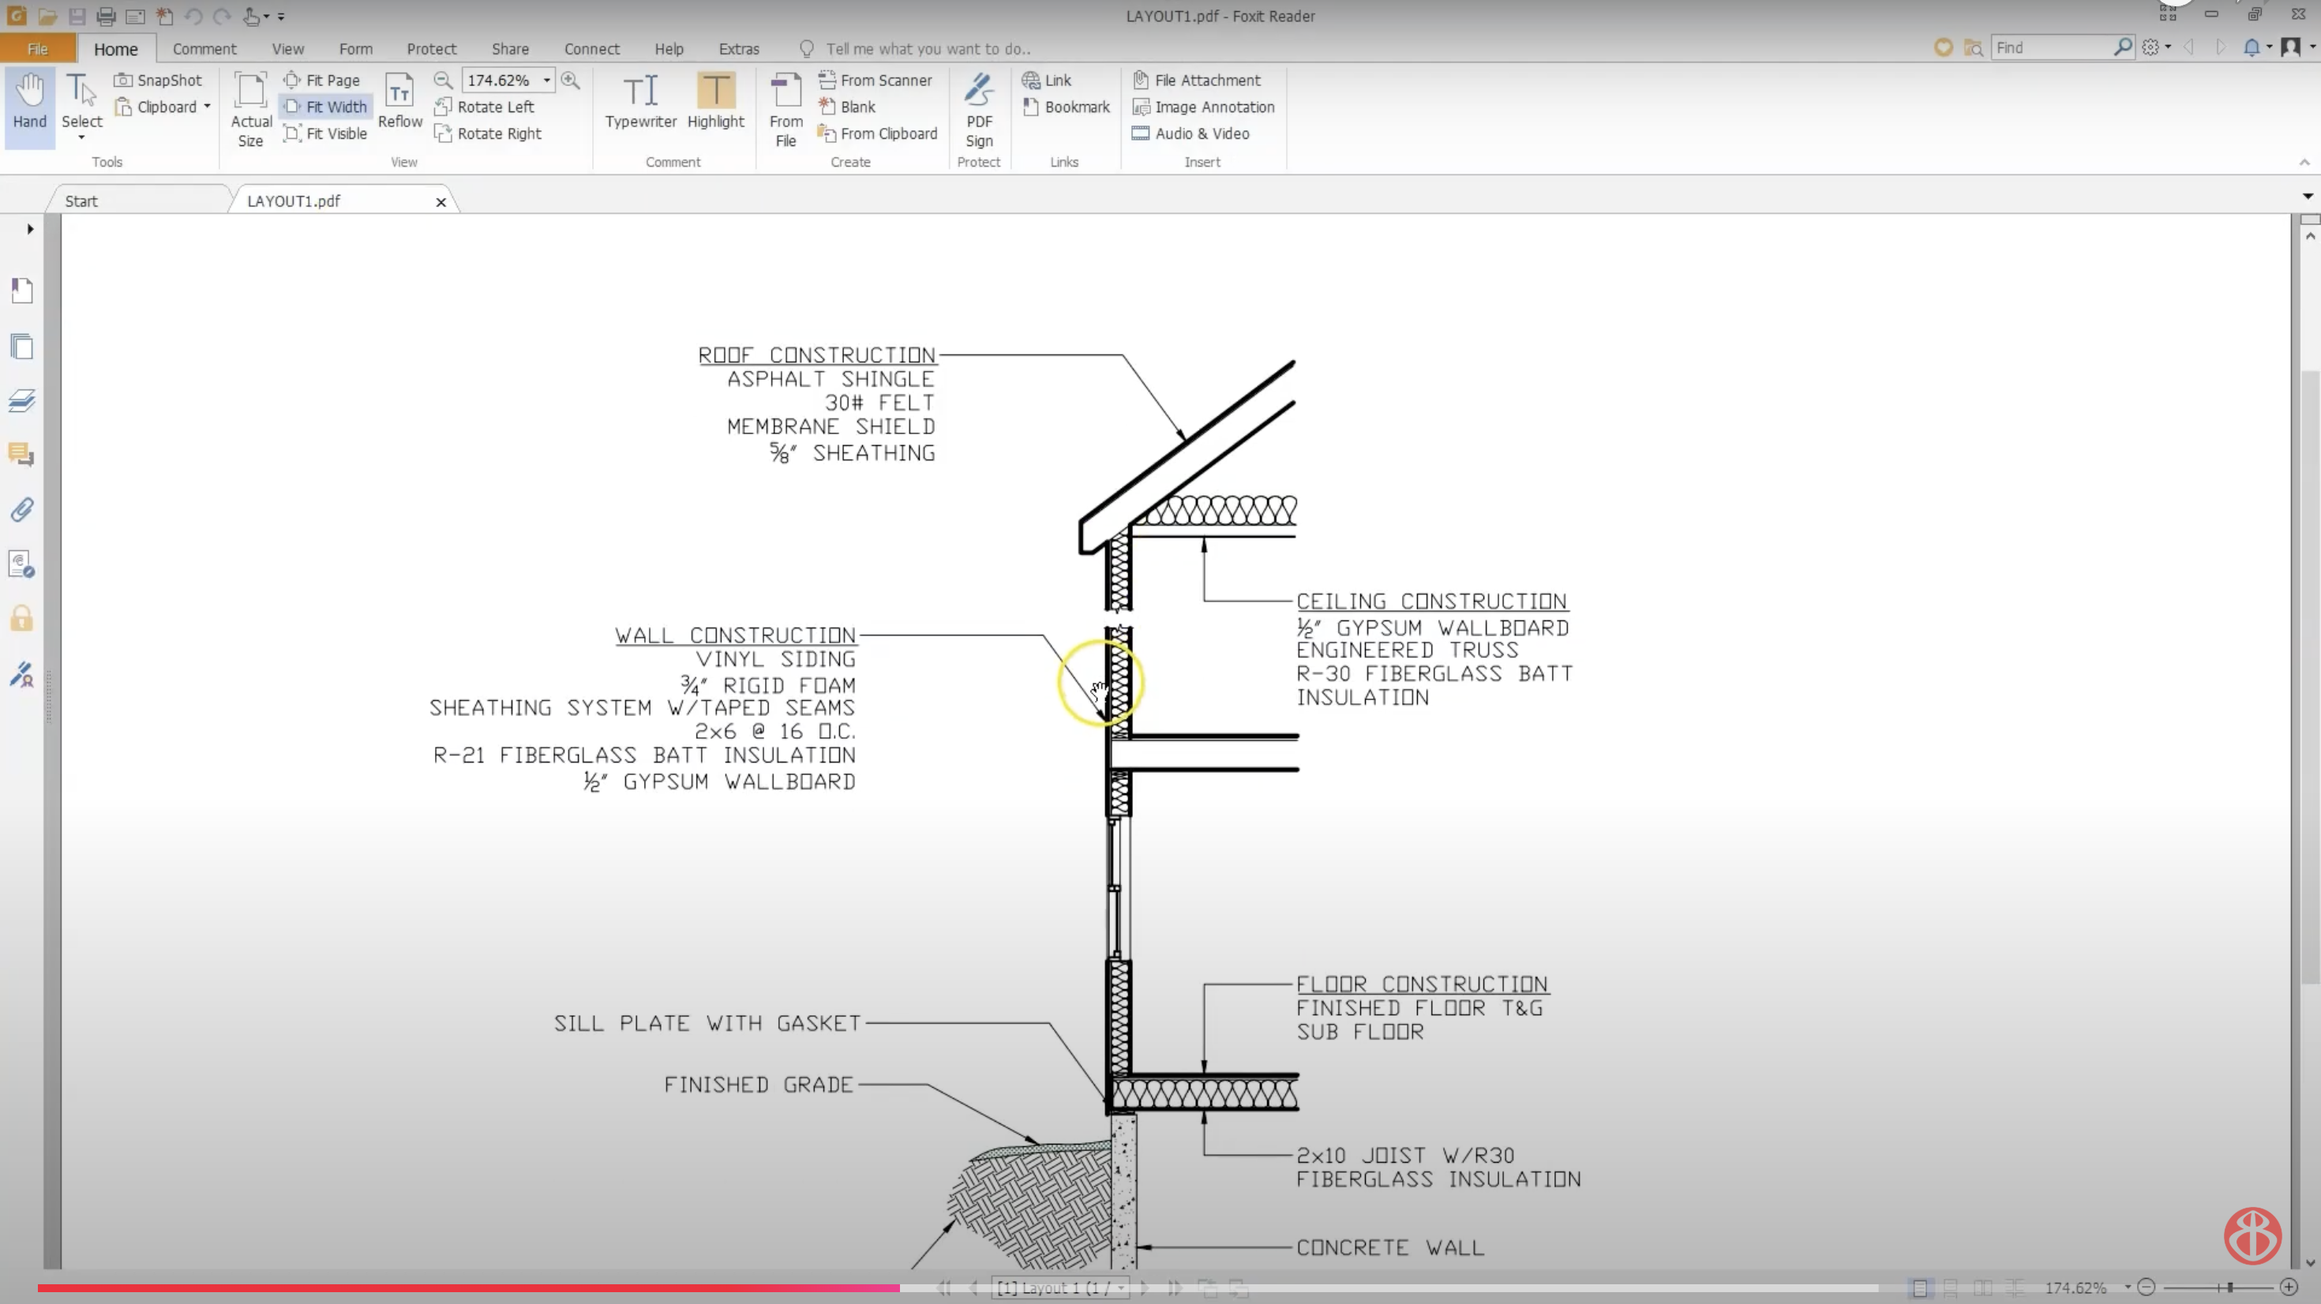Click in the Find search field

tap(2051, 48)
